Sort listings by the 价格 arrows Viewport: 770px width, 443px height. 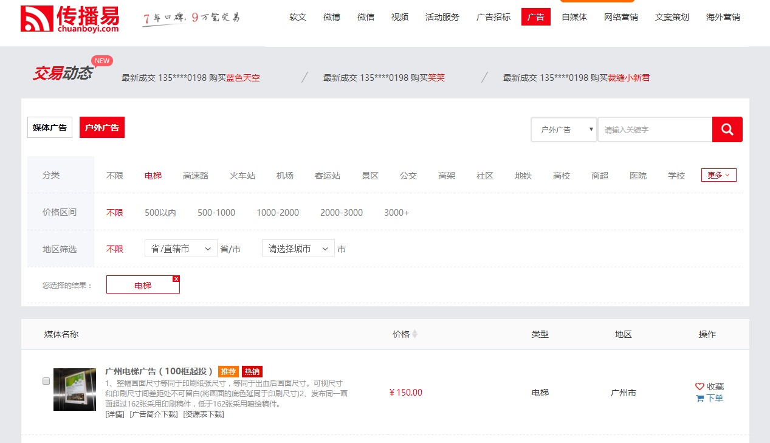[414, 334]
